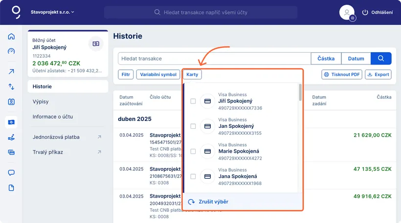Run search with magnifier button
Screen dimensions: 401x223
click(x=381, y=59)
